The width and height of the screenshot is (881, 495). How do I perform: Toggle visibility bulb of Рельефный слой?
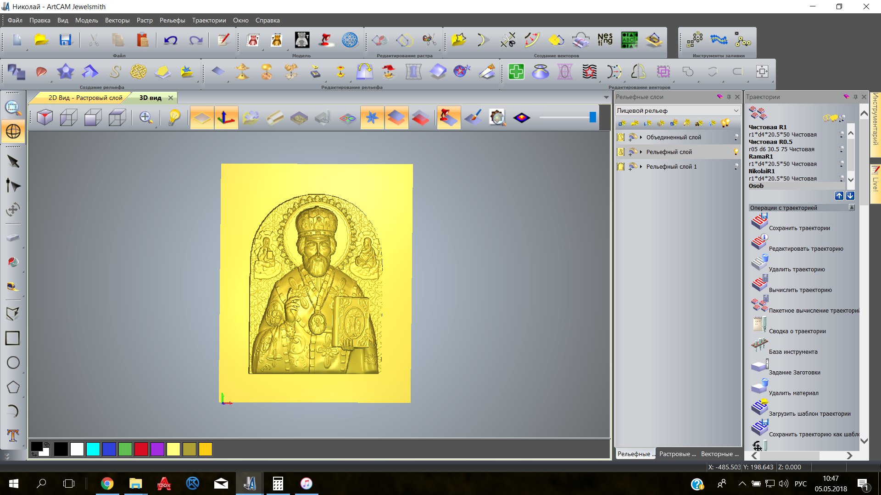[736, 152]
